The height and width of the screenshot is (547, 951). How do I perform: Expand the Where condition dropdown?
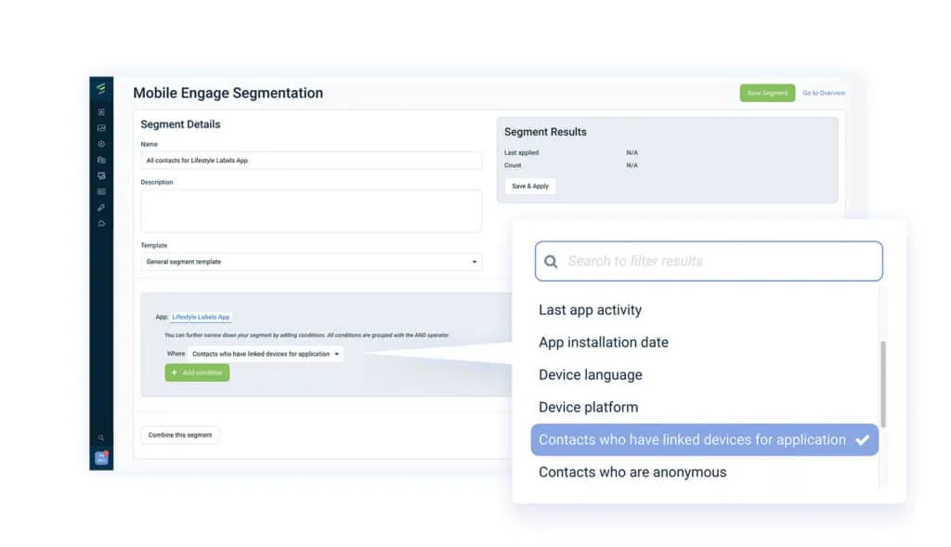[x=266, y=354]
